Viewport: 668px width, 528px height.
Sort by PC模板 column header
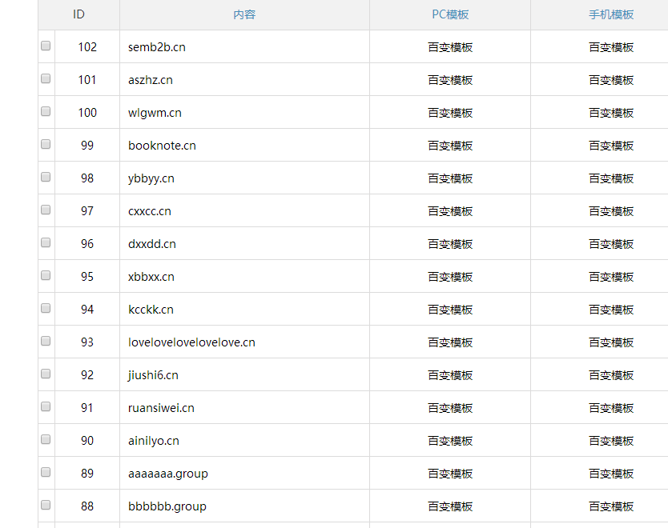point(450,14)
